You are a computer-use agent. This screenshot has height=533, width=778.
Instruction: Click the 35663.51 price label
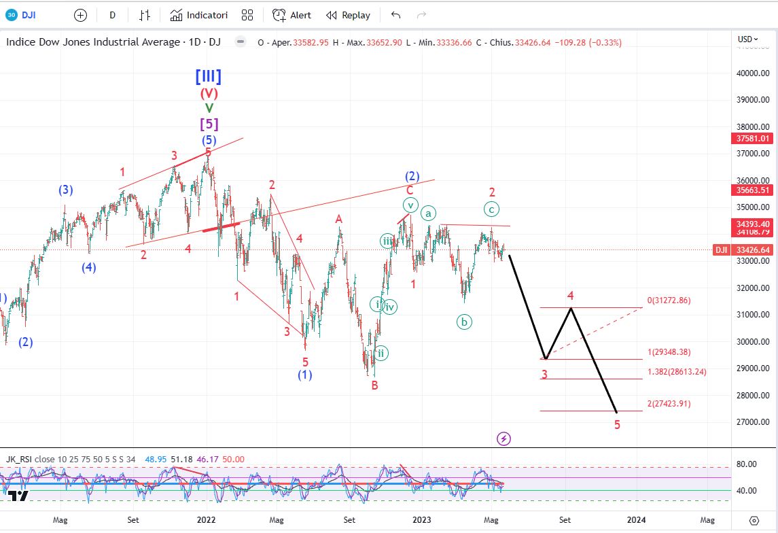tap(753, 190)
